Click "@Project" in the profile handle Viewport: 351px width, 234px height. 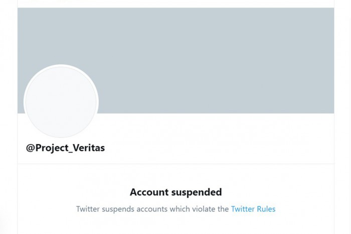coord(47,148)
